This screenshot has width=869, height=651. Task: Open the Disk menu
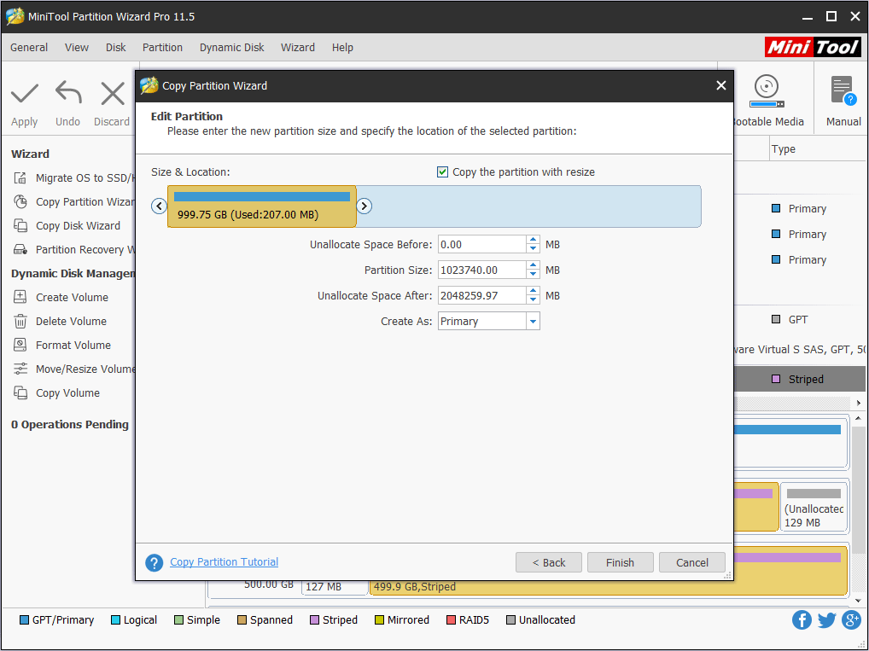(116, 48)
